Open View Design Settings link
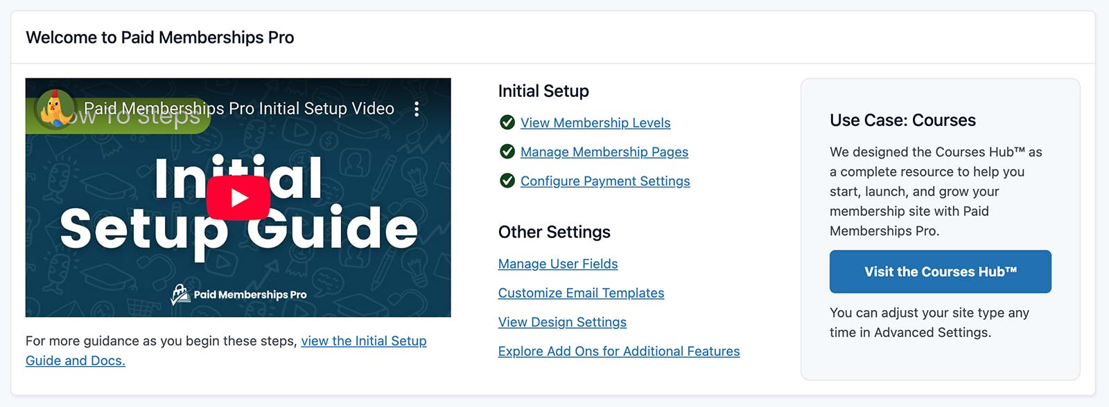The image size is (1109, 407). pos(562,322)
